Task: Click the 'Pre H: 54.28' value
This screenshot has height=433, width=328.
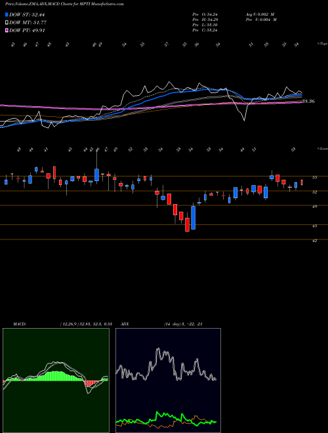Action: coord(205,20)
